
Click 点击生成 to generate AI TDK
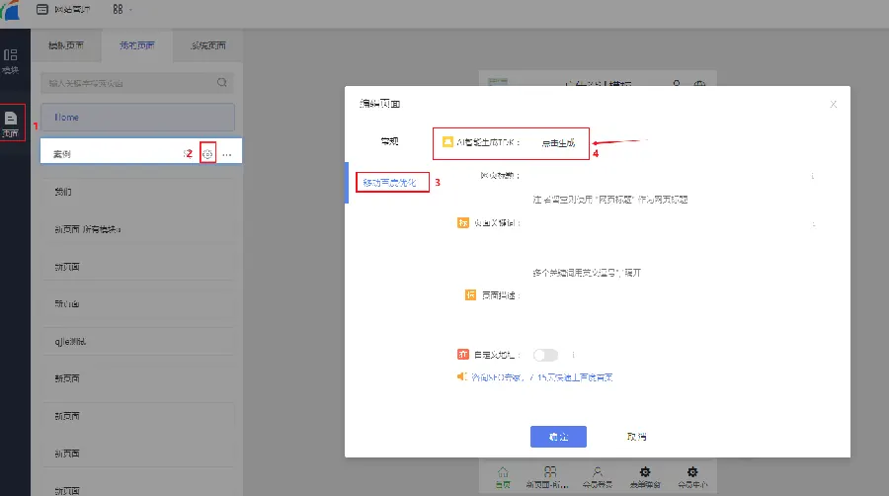(558, 143)
